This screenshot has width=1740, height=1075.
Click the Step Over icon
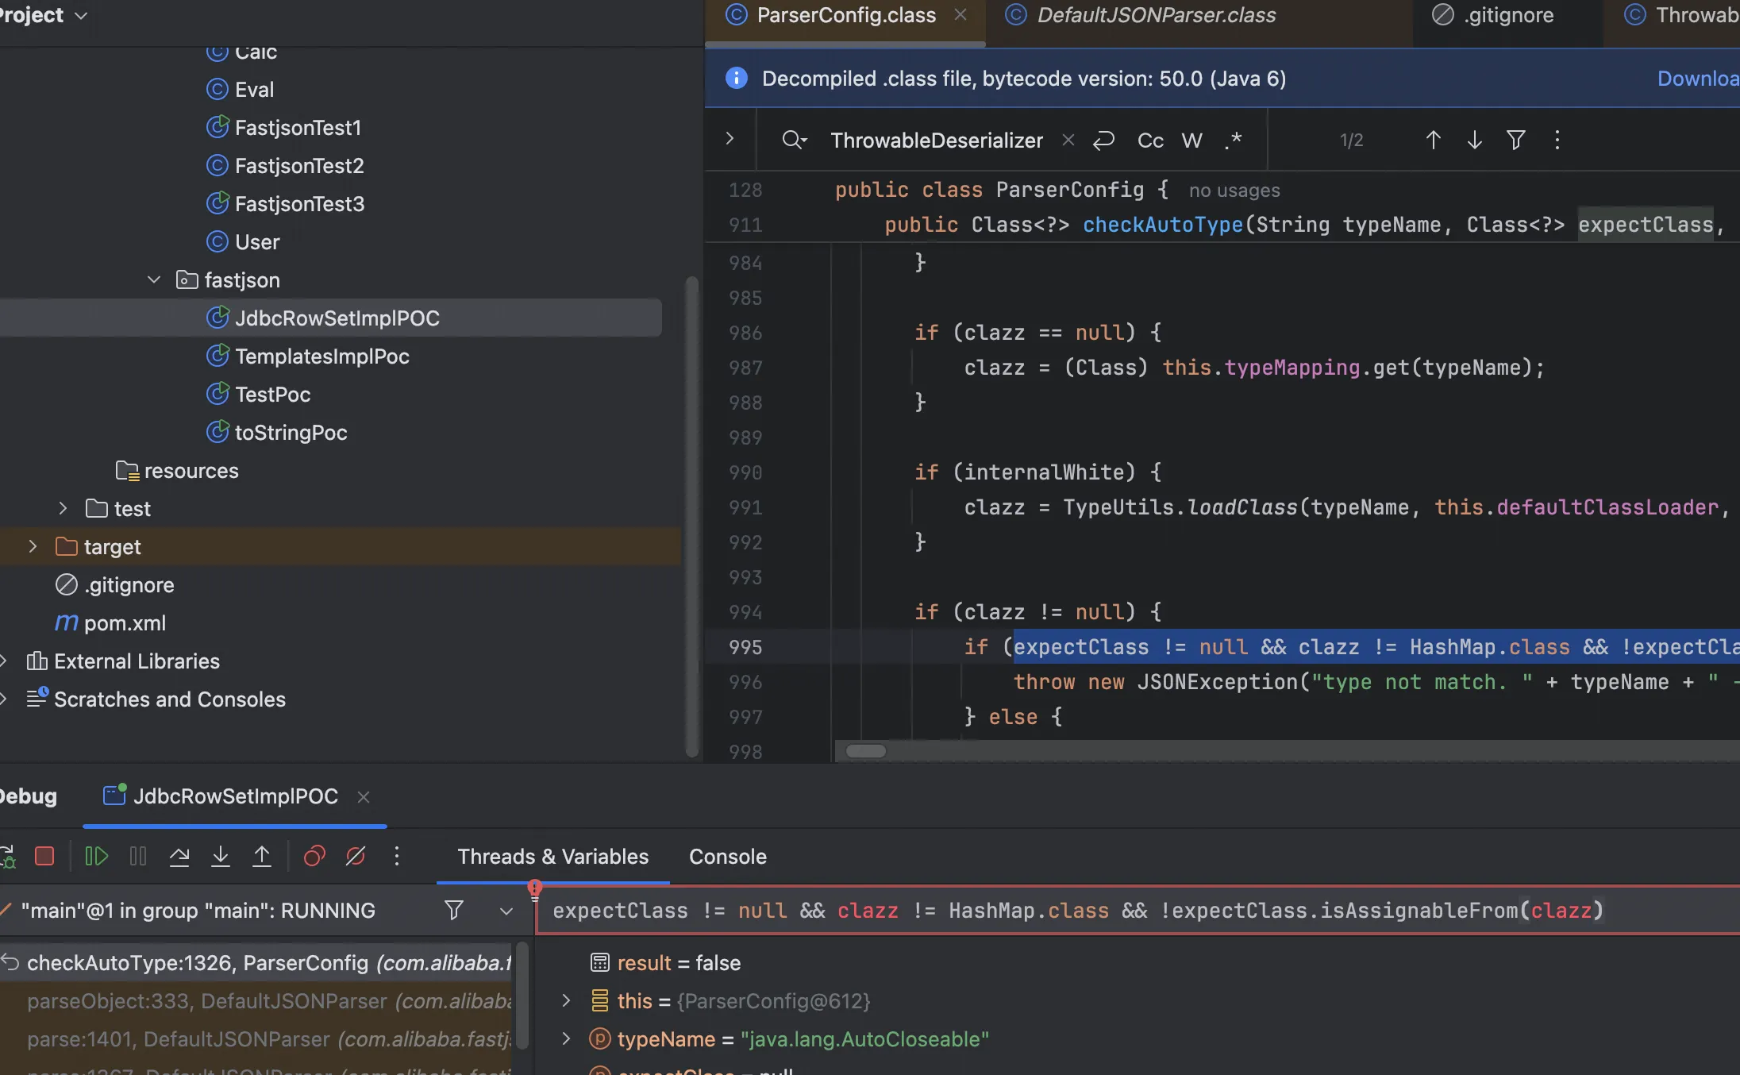coord(179,856)
